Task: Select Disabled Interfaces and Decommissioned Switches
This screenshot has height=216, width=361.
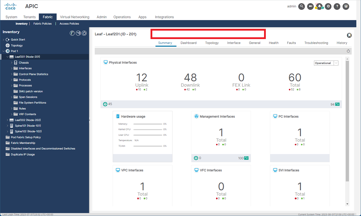Action: coord(43,149)
